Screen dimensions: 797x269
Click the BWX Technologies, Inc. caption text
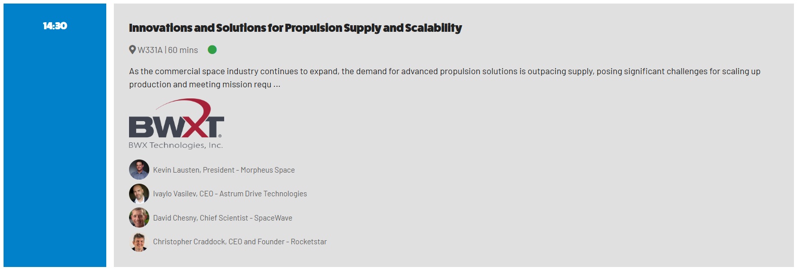click(176, 145)
